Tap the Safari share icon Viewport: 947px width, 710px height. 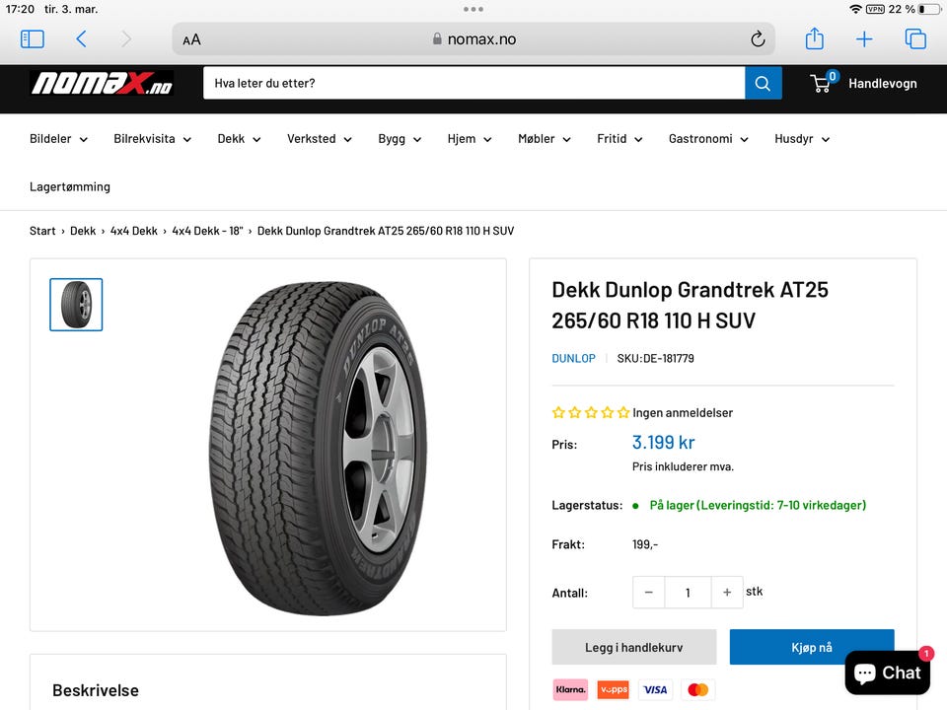click(x=814, y=39)
